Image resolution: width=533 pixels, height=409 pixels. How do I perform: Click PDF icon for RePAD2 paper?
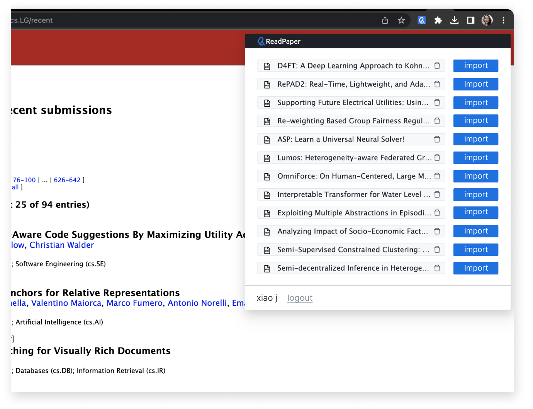267,84
